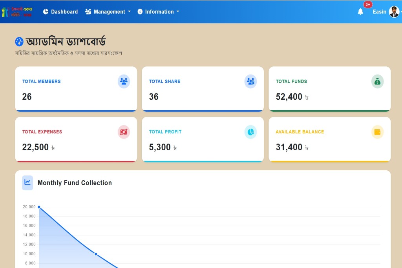Click the admin dashboard gauge icon
The height and width of the screenshot is (268, 402).
pyautogui.click(x=19, y=42)
